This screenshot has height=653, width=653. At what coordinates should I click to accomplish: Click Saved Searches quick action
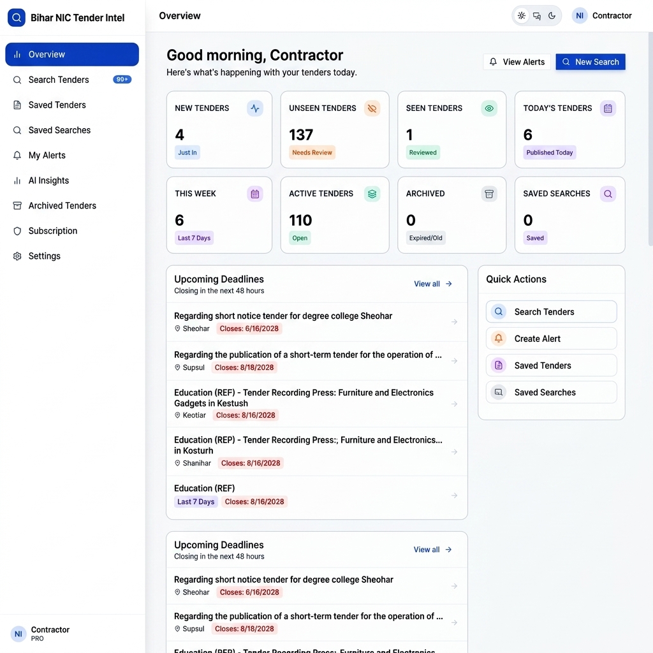pos(552,392)
